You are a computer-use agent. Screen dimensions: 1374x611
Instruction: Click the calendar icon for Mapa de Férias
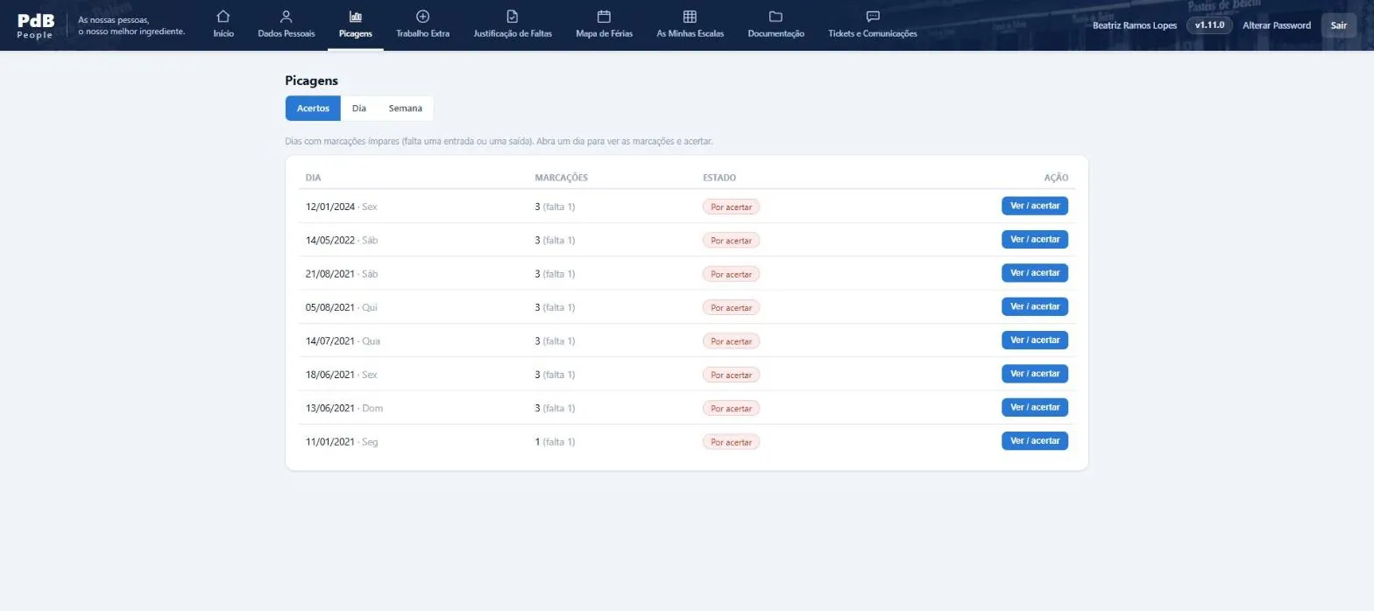604,17
